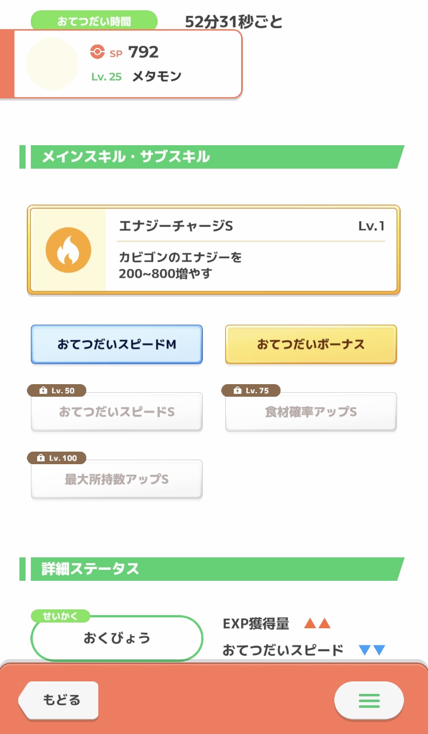Tap the locked 最大所持数アップS skill
428x734 pixels.
click(x=117, y=480)
